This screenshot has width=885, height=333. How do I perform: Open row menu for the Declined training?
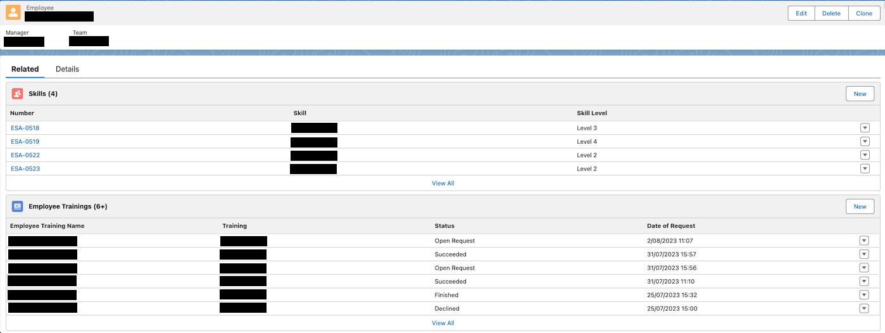pyautogui.click(x=864, y=308)
